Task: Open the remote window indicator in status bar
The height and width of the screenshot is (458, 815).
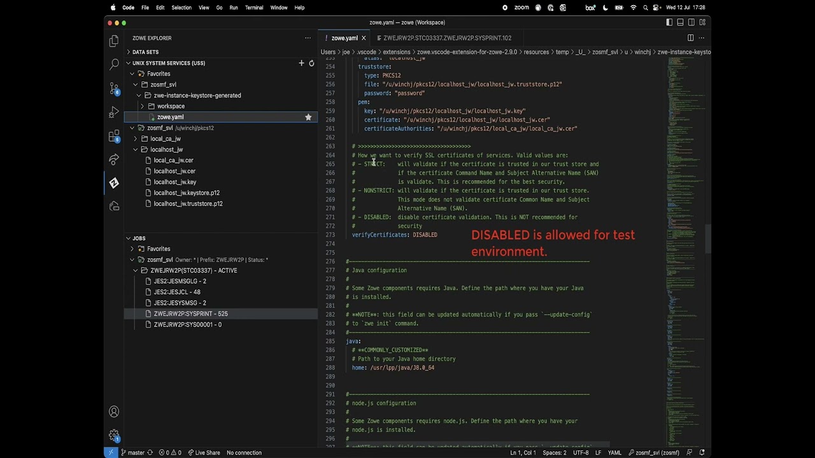Action: point(111,453)
